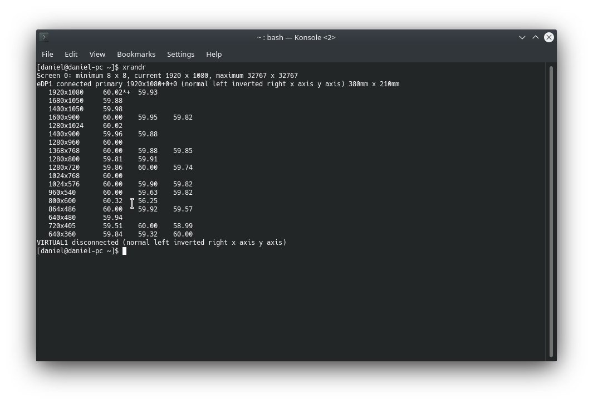This screenshot has width=593, height=404.
Task: Click the 59.93 refresh rate for 1920x1080
Action: (148, 92)
